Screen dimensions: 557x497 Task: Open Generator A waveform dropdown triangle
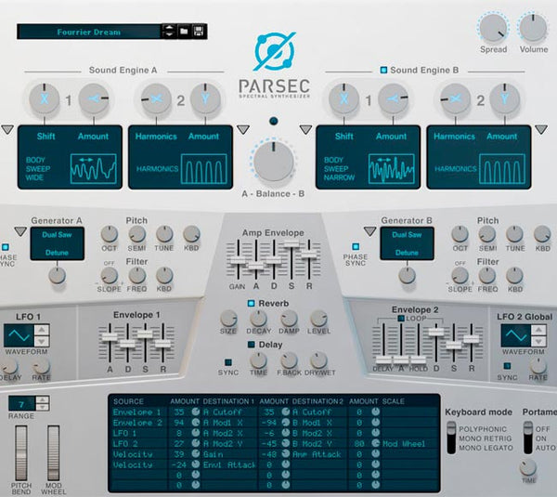pyautogui.click(x=20, y=232)
